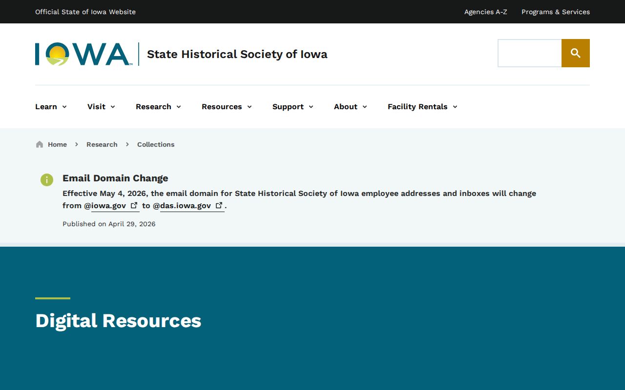Click the green info icon beside Email Domain Change
The height and width of the screenshot is (390, 625).
coord(47,180)
